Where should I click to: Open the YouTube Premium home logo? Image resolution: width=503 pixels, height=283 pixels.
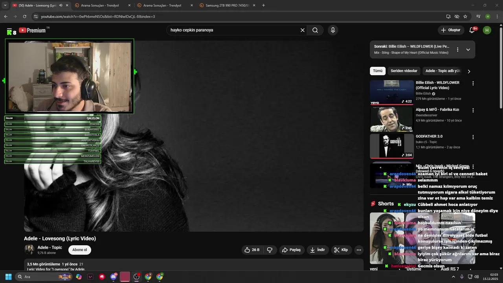pos(32,30)
